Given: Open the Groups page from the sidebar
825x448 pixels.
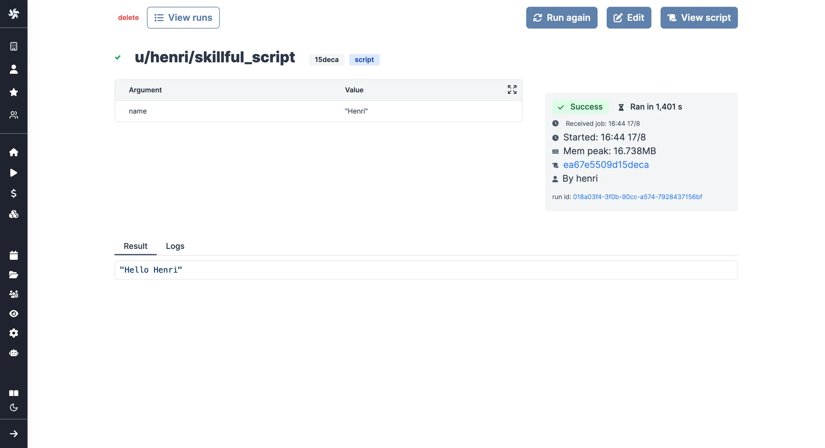Looking at the screenshot, I should (14, 294).
